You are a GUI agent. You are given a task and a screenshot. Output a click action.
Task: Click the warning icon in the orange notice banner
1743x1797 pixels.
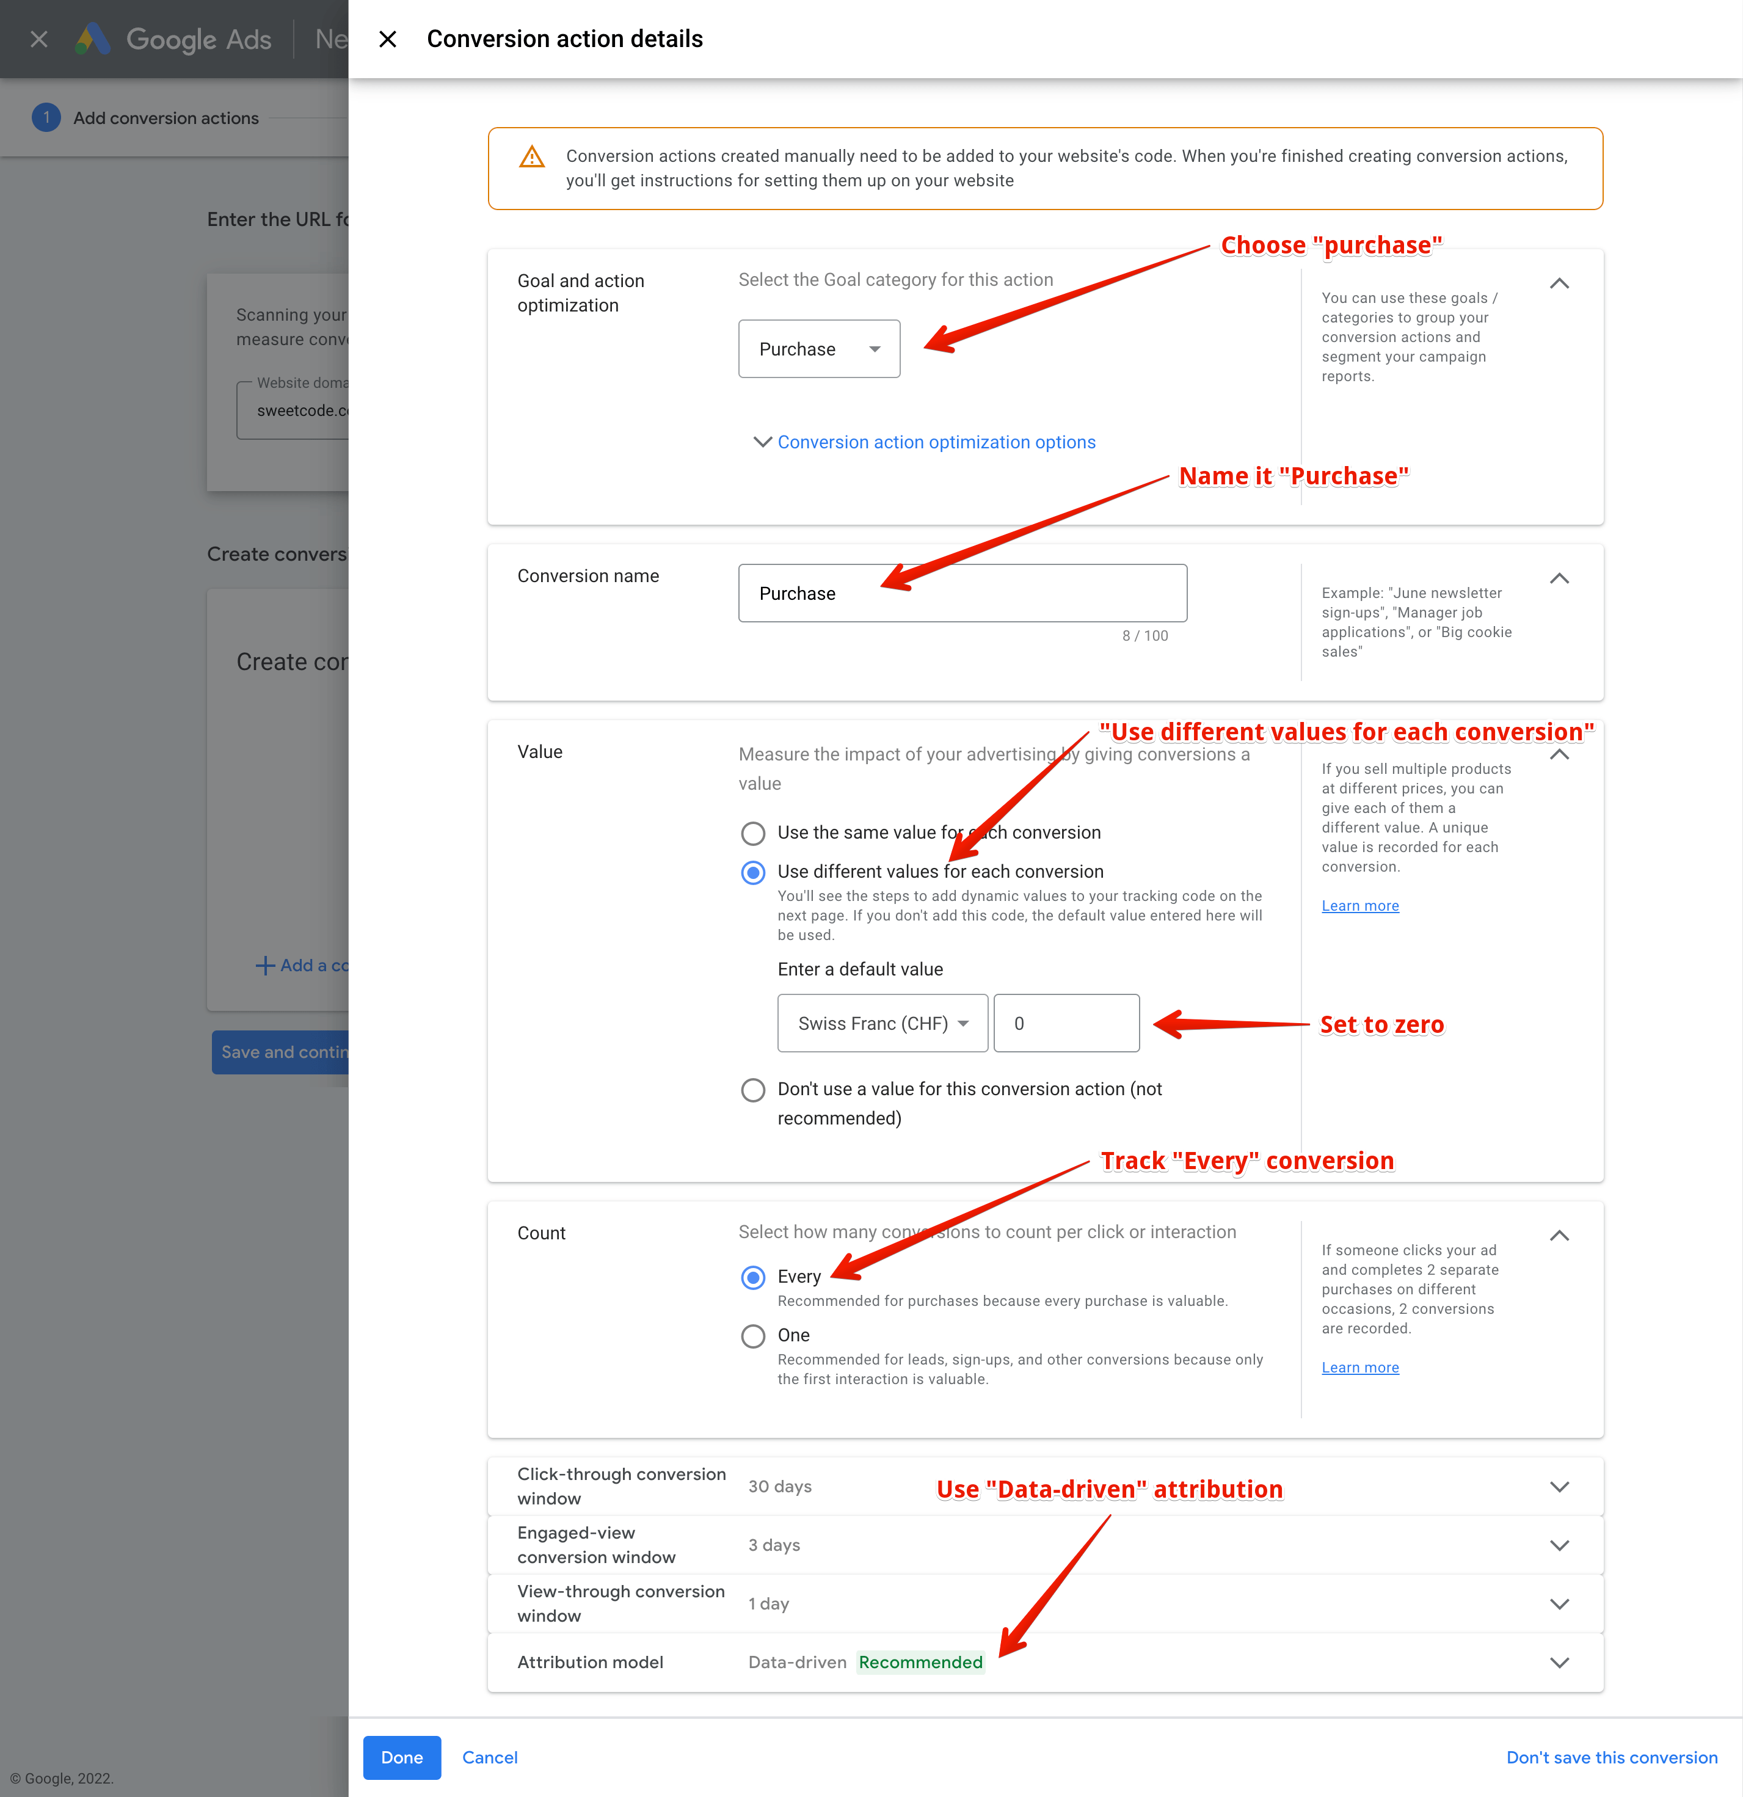[532, 158]
